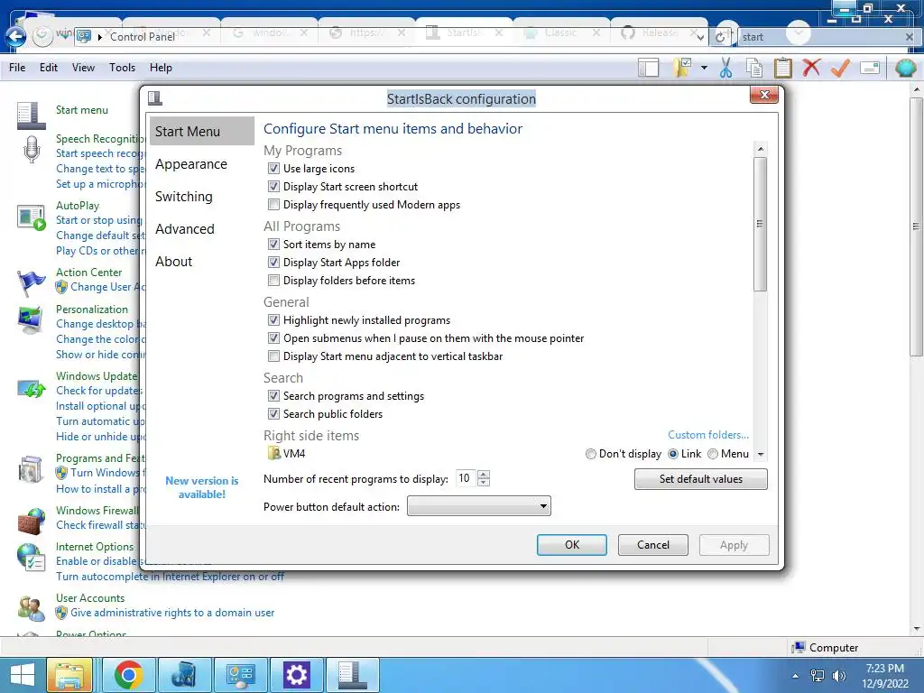
Task: Uncheck Use large icons
Action: 273,169
